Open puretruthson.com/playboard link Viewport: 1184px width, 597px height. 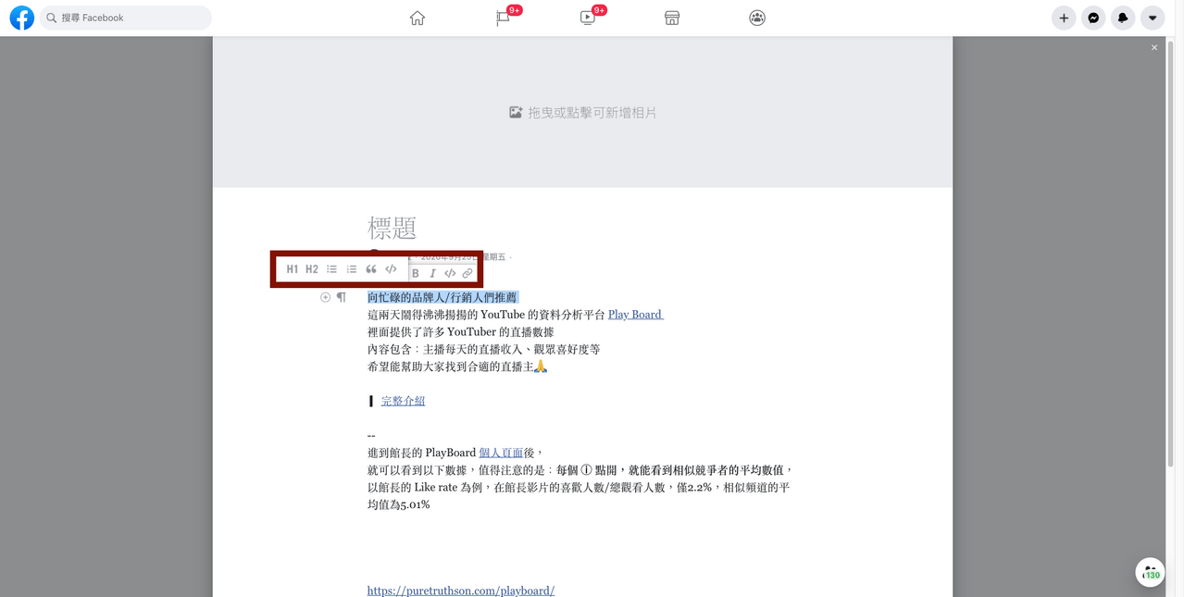coord(461,591)
